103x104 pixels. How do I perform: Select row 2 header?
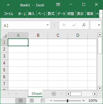pyautogui.click(x=4, y=49)
